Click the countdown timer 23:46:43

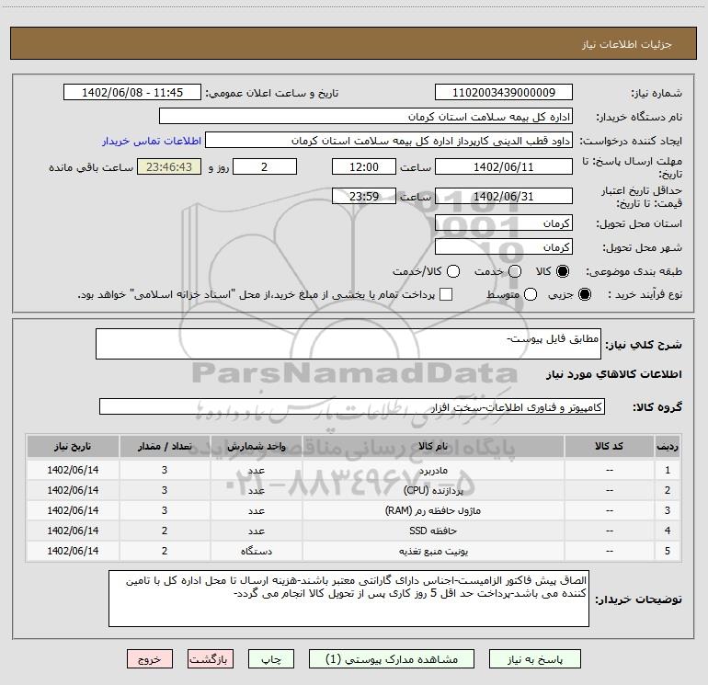(169, 166)
